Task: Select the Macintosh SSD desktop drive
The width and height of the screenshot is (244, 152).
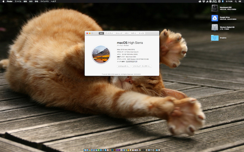Action: coord(215,8)
